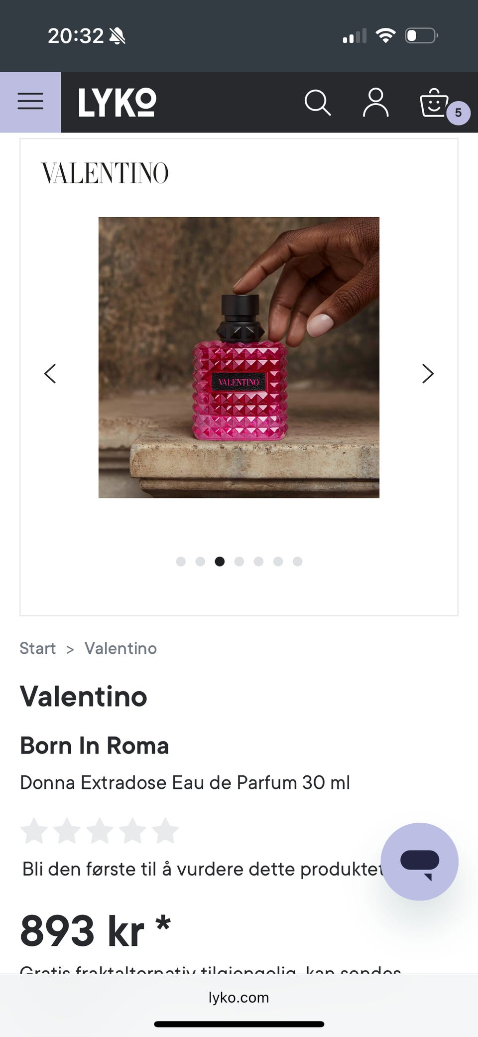Select the first carousel dot
Screen dimensions: 478x1037
pyautogui.click(x=181, y=562)
